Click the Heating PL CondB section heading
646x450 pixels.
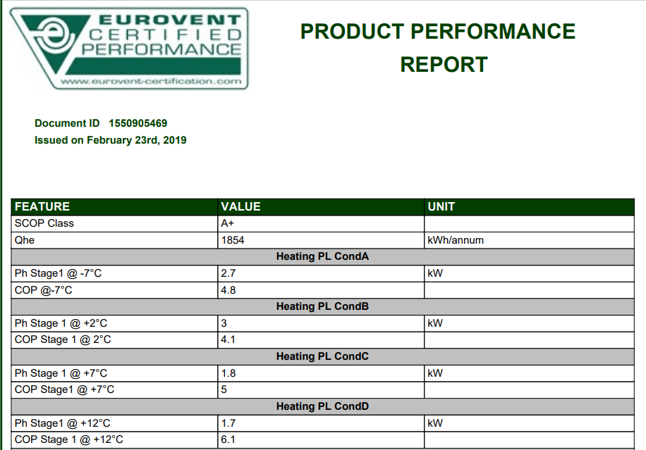[x=322, y=307]
